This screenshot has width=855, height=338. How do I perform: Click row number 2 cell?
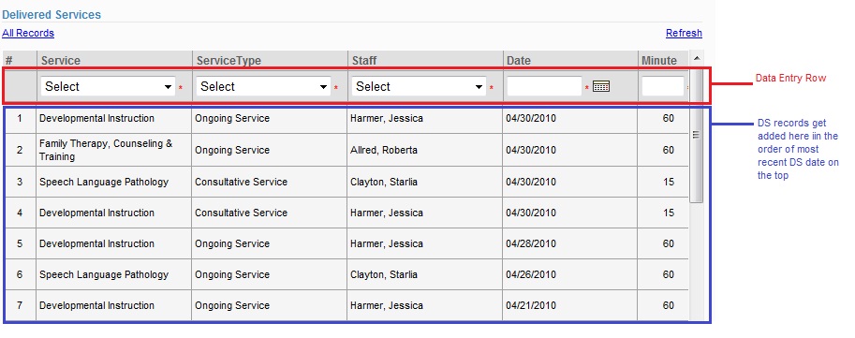pos(20,150)
